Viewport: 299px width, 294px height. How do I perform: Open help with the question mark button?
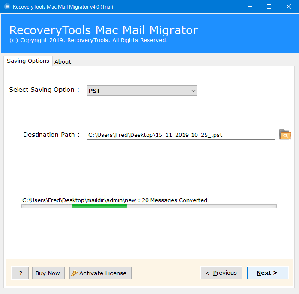(20, 273)
